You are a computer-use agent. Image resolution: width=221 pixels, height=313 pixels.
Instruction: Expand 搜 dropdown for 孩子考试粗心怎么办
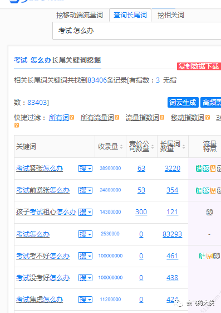point(85,212)
